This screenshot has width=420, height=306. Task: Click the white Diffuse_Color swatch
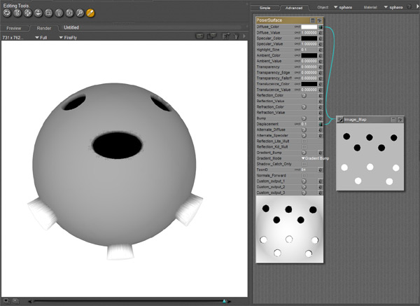(x=309, y=27)
